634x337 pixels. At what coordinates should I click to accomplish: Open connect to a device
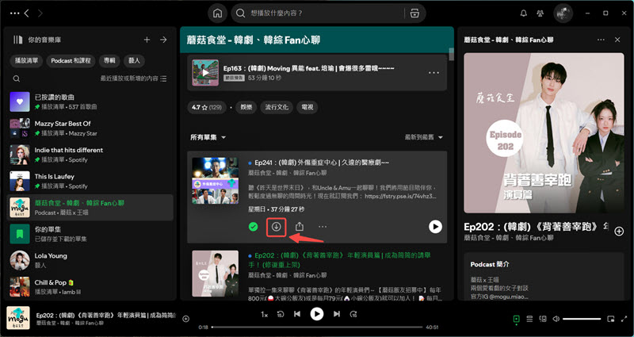(543, 319)
